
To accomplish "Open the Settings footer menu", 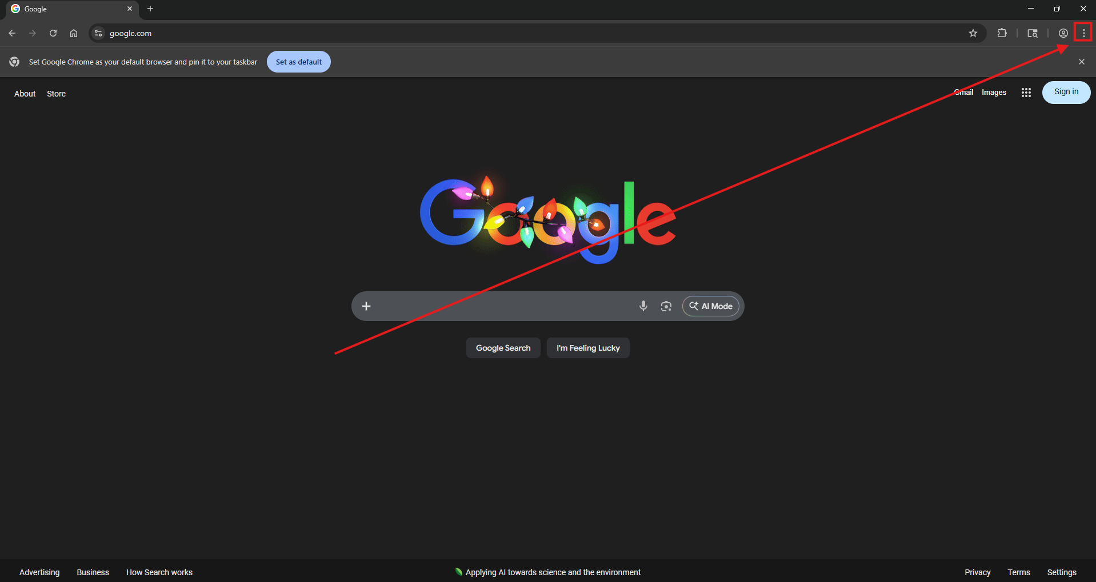I will coord(1062,572).
